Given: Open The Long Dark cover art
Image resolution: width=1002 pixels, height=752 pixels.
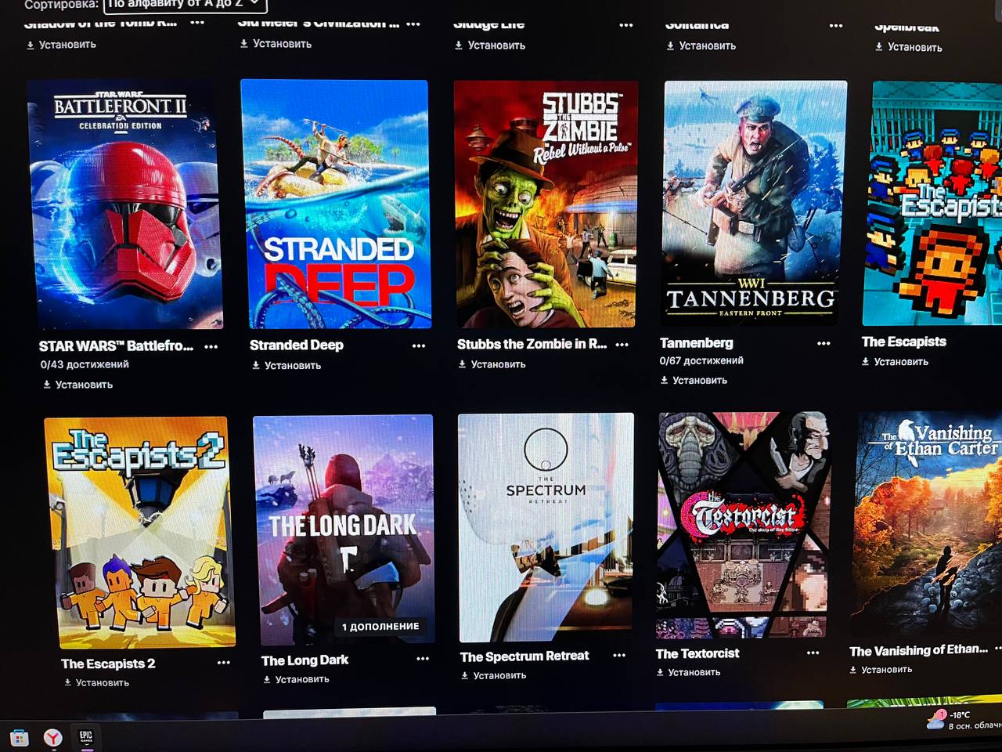Looking at the screenshot, I should click(x=344, y=530).
